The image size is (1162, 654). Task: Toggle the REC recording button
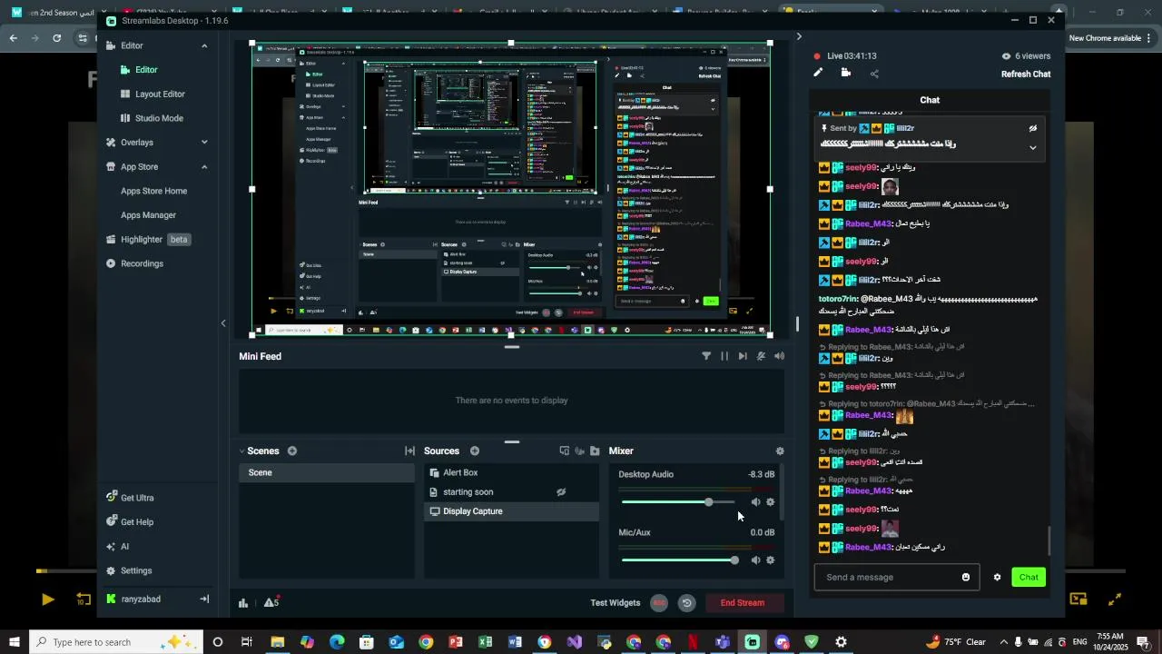pyautogui.click(x=659, y=603)
